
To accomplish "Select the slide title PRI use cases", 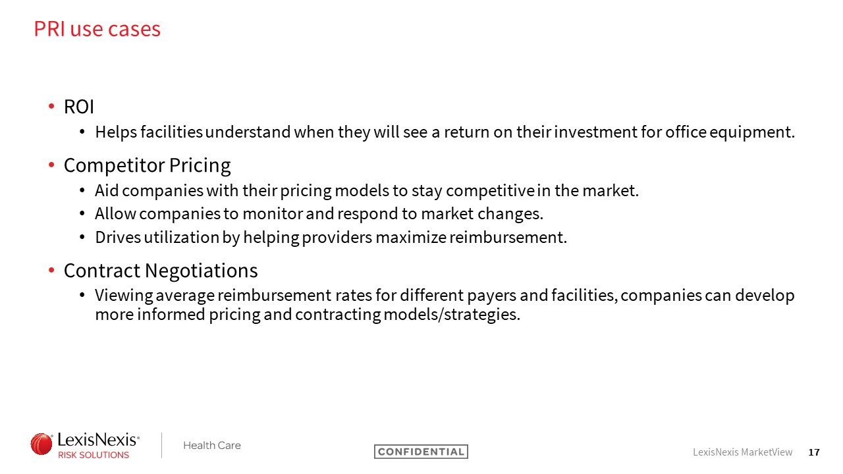I will (97, 30).
